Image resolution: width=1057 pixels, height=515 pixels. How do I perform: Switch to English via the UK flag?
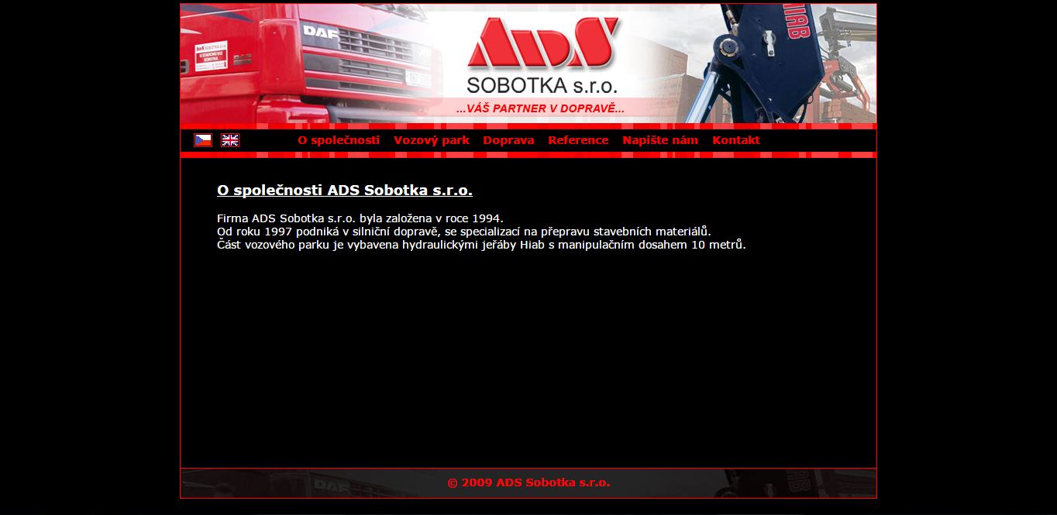coord(230,140)
